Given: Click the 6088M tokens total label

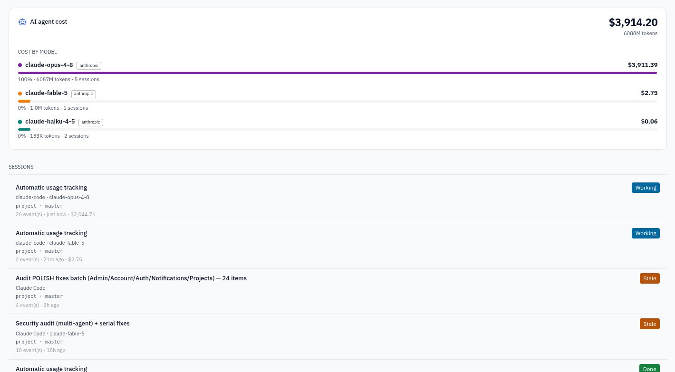Looking at the screenshot, I should [640, 33].
